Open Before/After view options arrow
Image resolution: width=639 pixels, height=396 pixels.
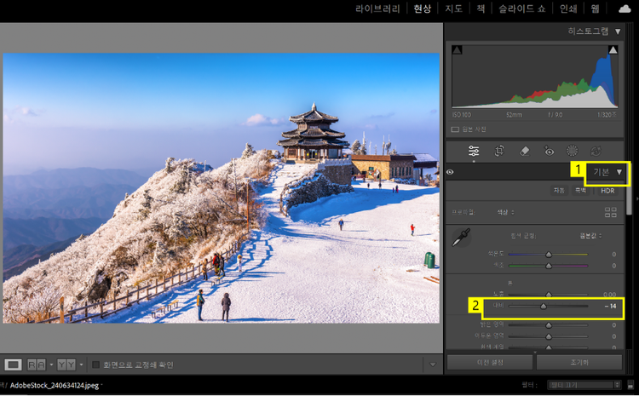[81, 364]
